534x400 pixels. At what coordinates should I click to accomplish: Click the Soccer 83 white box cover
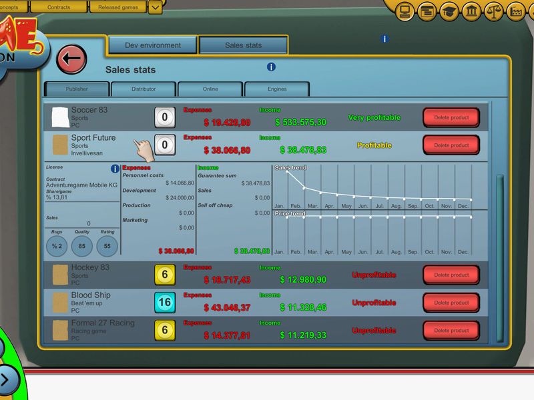60,117
